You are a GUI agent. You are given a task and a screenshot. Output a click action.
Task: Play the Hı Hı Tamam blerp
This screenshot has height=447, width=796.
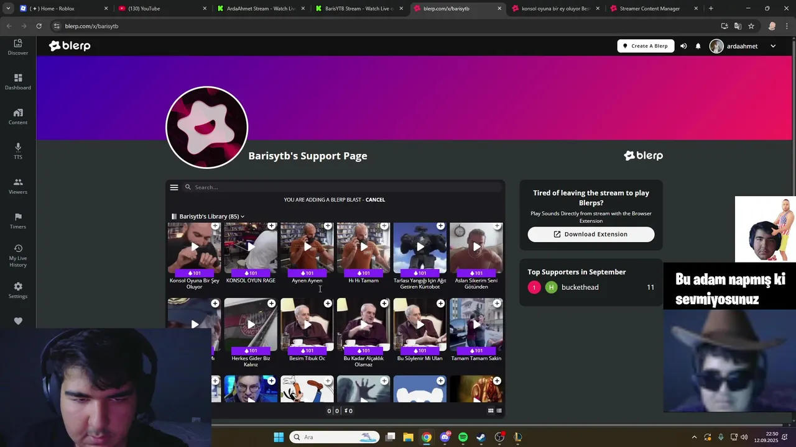tap(363, 246)
